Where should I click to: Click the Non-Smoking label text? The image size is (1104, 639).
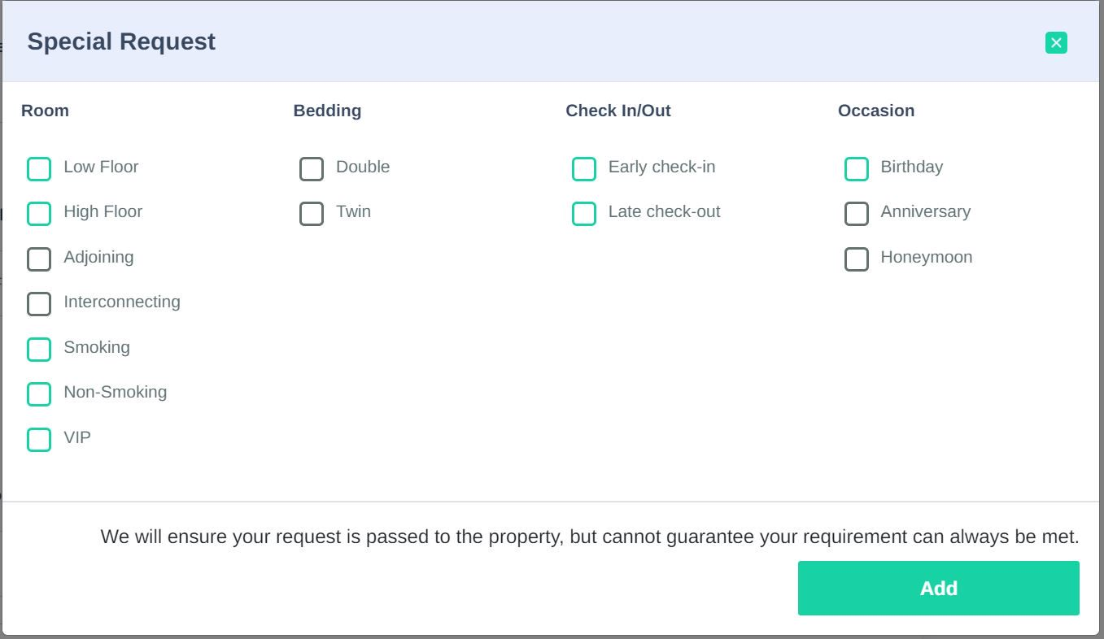(x=115, y=392)
